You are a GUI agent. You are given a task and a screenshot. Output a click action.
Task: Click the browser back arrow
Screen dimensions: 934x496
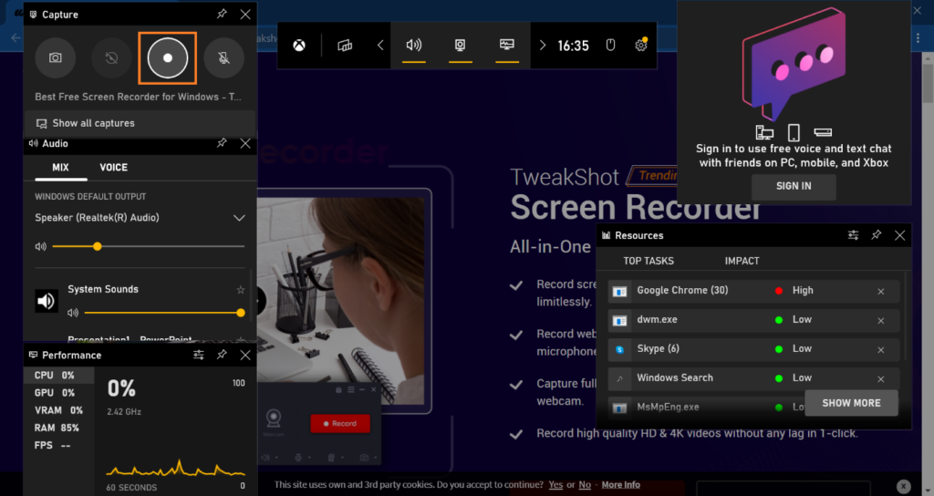click(x=16, y=38)
